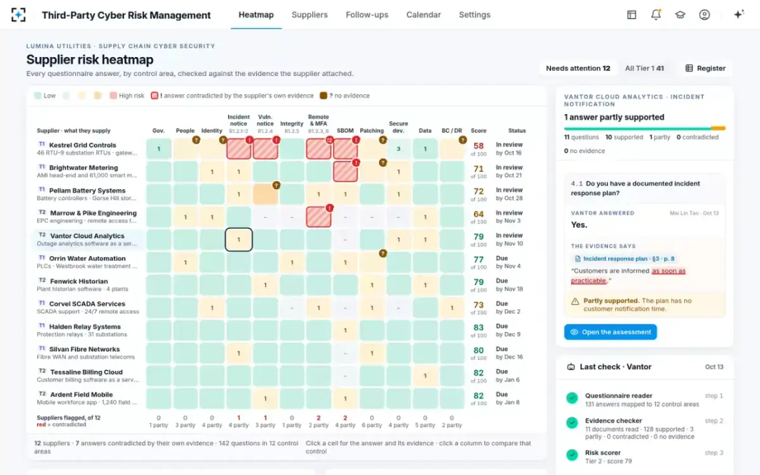Click Open the assessment button

(610, 332)
